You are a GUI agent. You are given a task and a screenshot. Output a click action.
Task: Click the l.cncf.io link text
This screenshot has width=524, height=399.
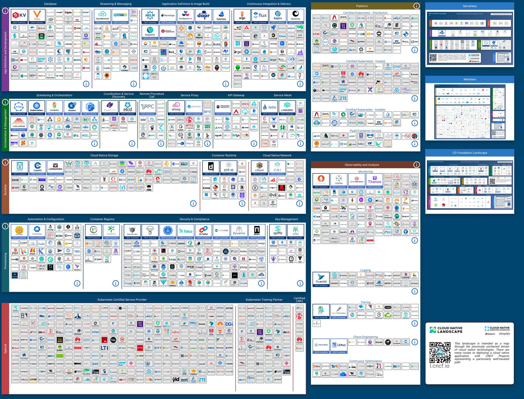pos(439,366)
